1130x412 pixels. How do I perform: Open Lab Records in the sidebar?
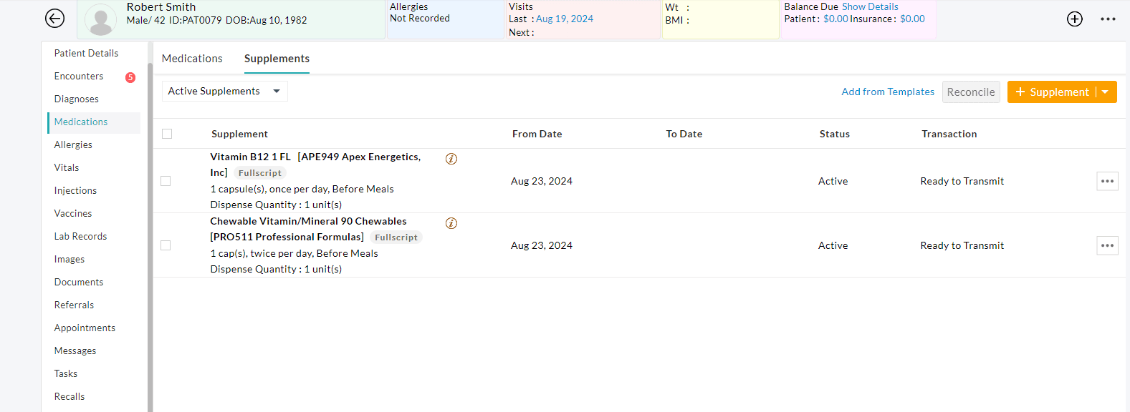pos(80,236)
